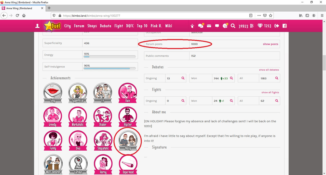The image size is (326, 175).
Task: Click the Hipster achievement badge
Action: pos(128,117)
